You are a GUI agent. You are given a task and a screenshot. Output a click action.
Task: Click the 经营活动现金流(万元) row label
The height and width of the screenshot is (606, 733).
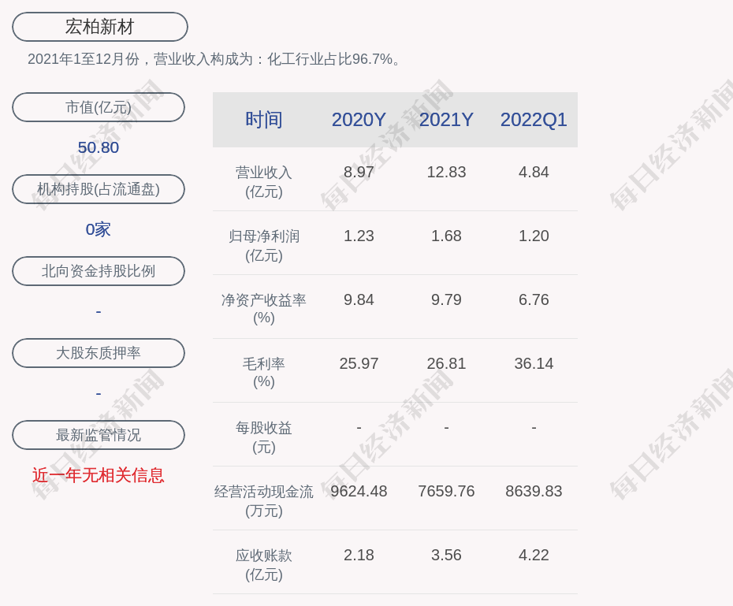click(x=264, y=501)
